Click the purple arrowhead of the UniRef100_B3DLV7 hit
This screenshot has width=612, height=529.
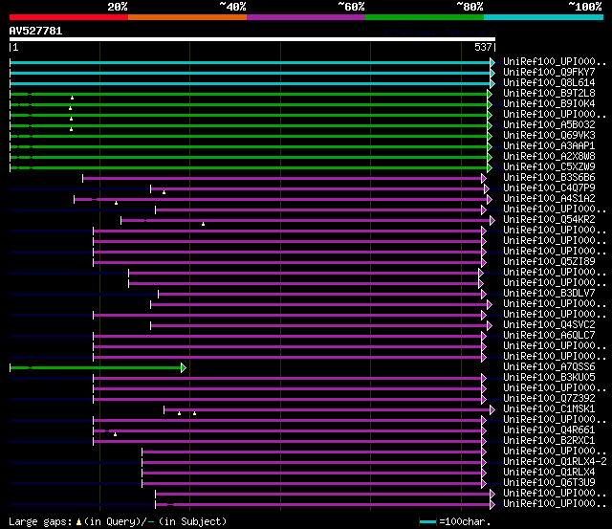[484, 295]
